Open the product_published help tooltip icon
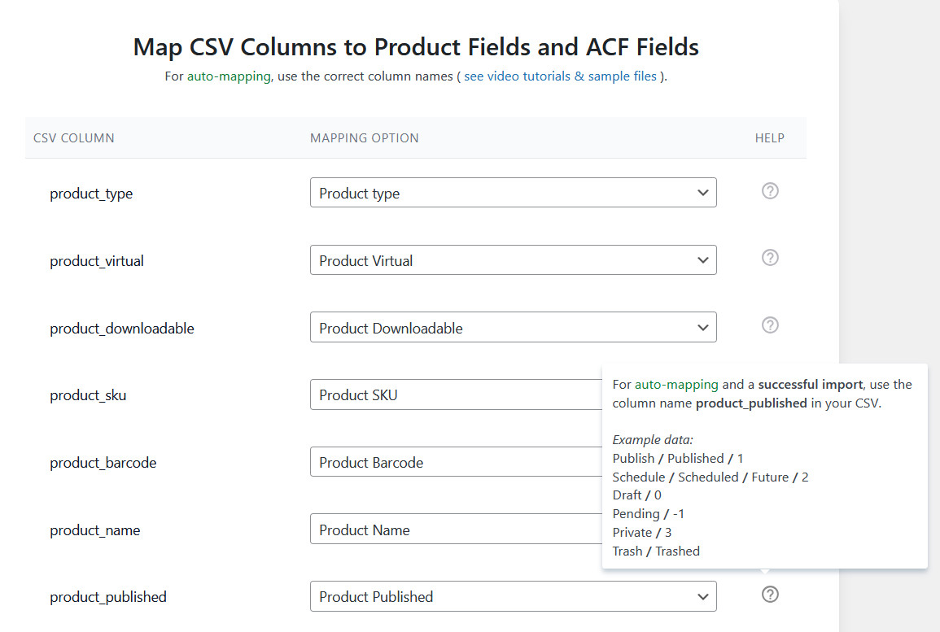Image resolution: width=940 pixels, height=632 pixels. [770, 595]
